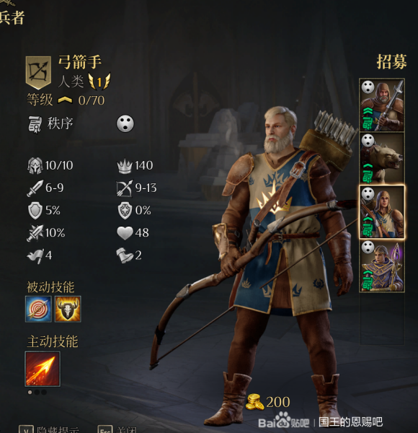The image size is (418, 433).
Task: Click the skill page indicator dots
Action: (37, 392)
